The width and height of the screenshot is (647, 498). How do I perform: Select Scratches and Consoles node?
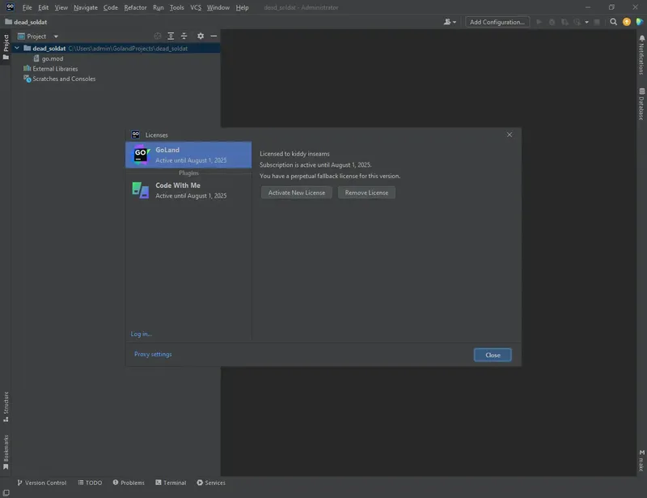[59, 79]
